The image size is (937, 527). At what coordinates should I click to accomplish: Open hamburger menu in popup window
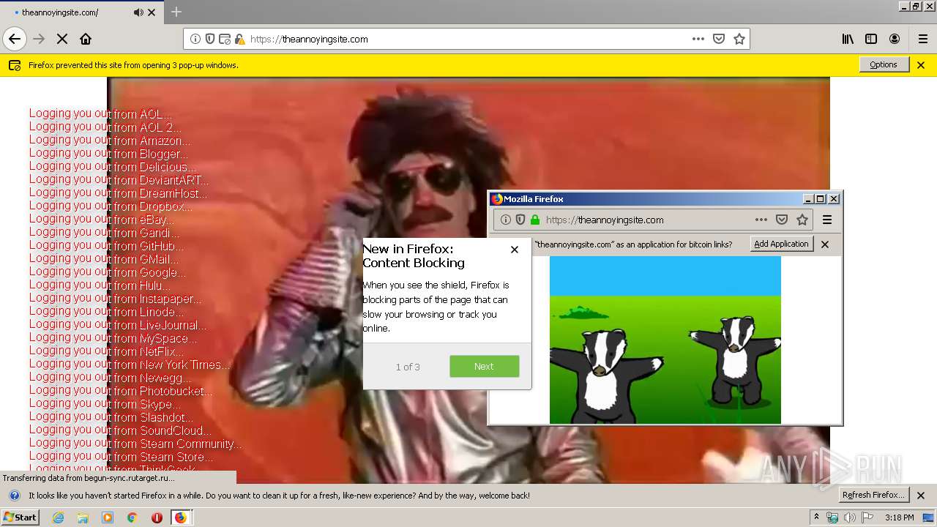coord(827,220)
